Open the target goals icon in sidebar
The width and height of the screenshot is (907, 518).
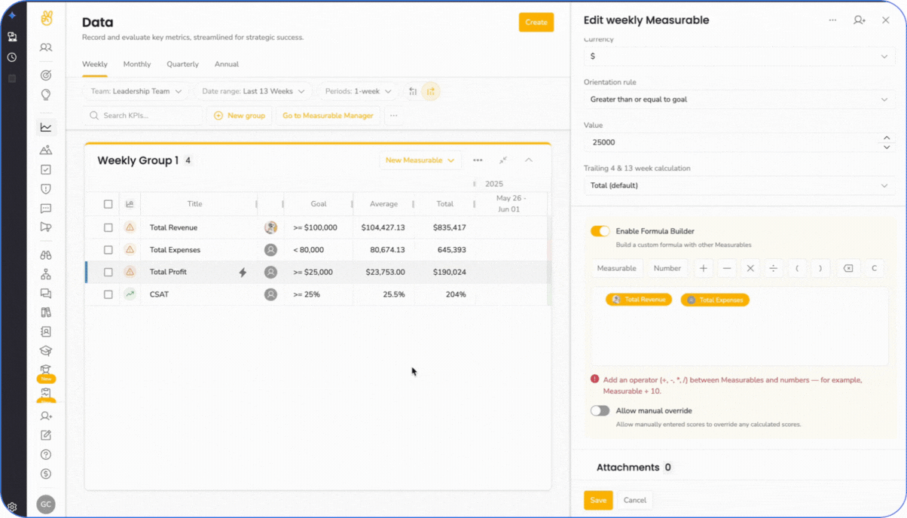46,75
